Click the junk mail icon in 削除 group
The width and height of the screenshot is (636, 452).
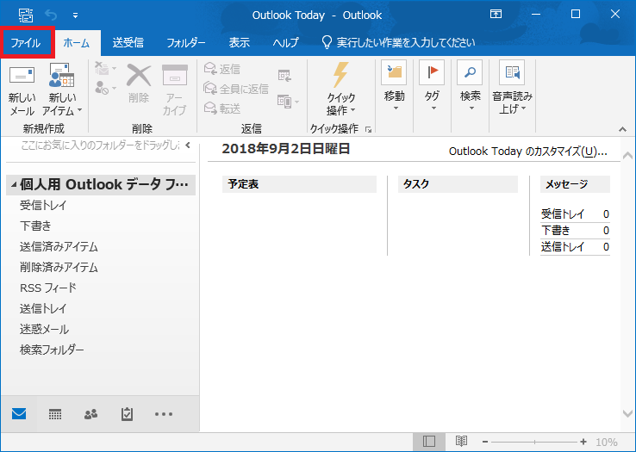tap(105, 87)
